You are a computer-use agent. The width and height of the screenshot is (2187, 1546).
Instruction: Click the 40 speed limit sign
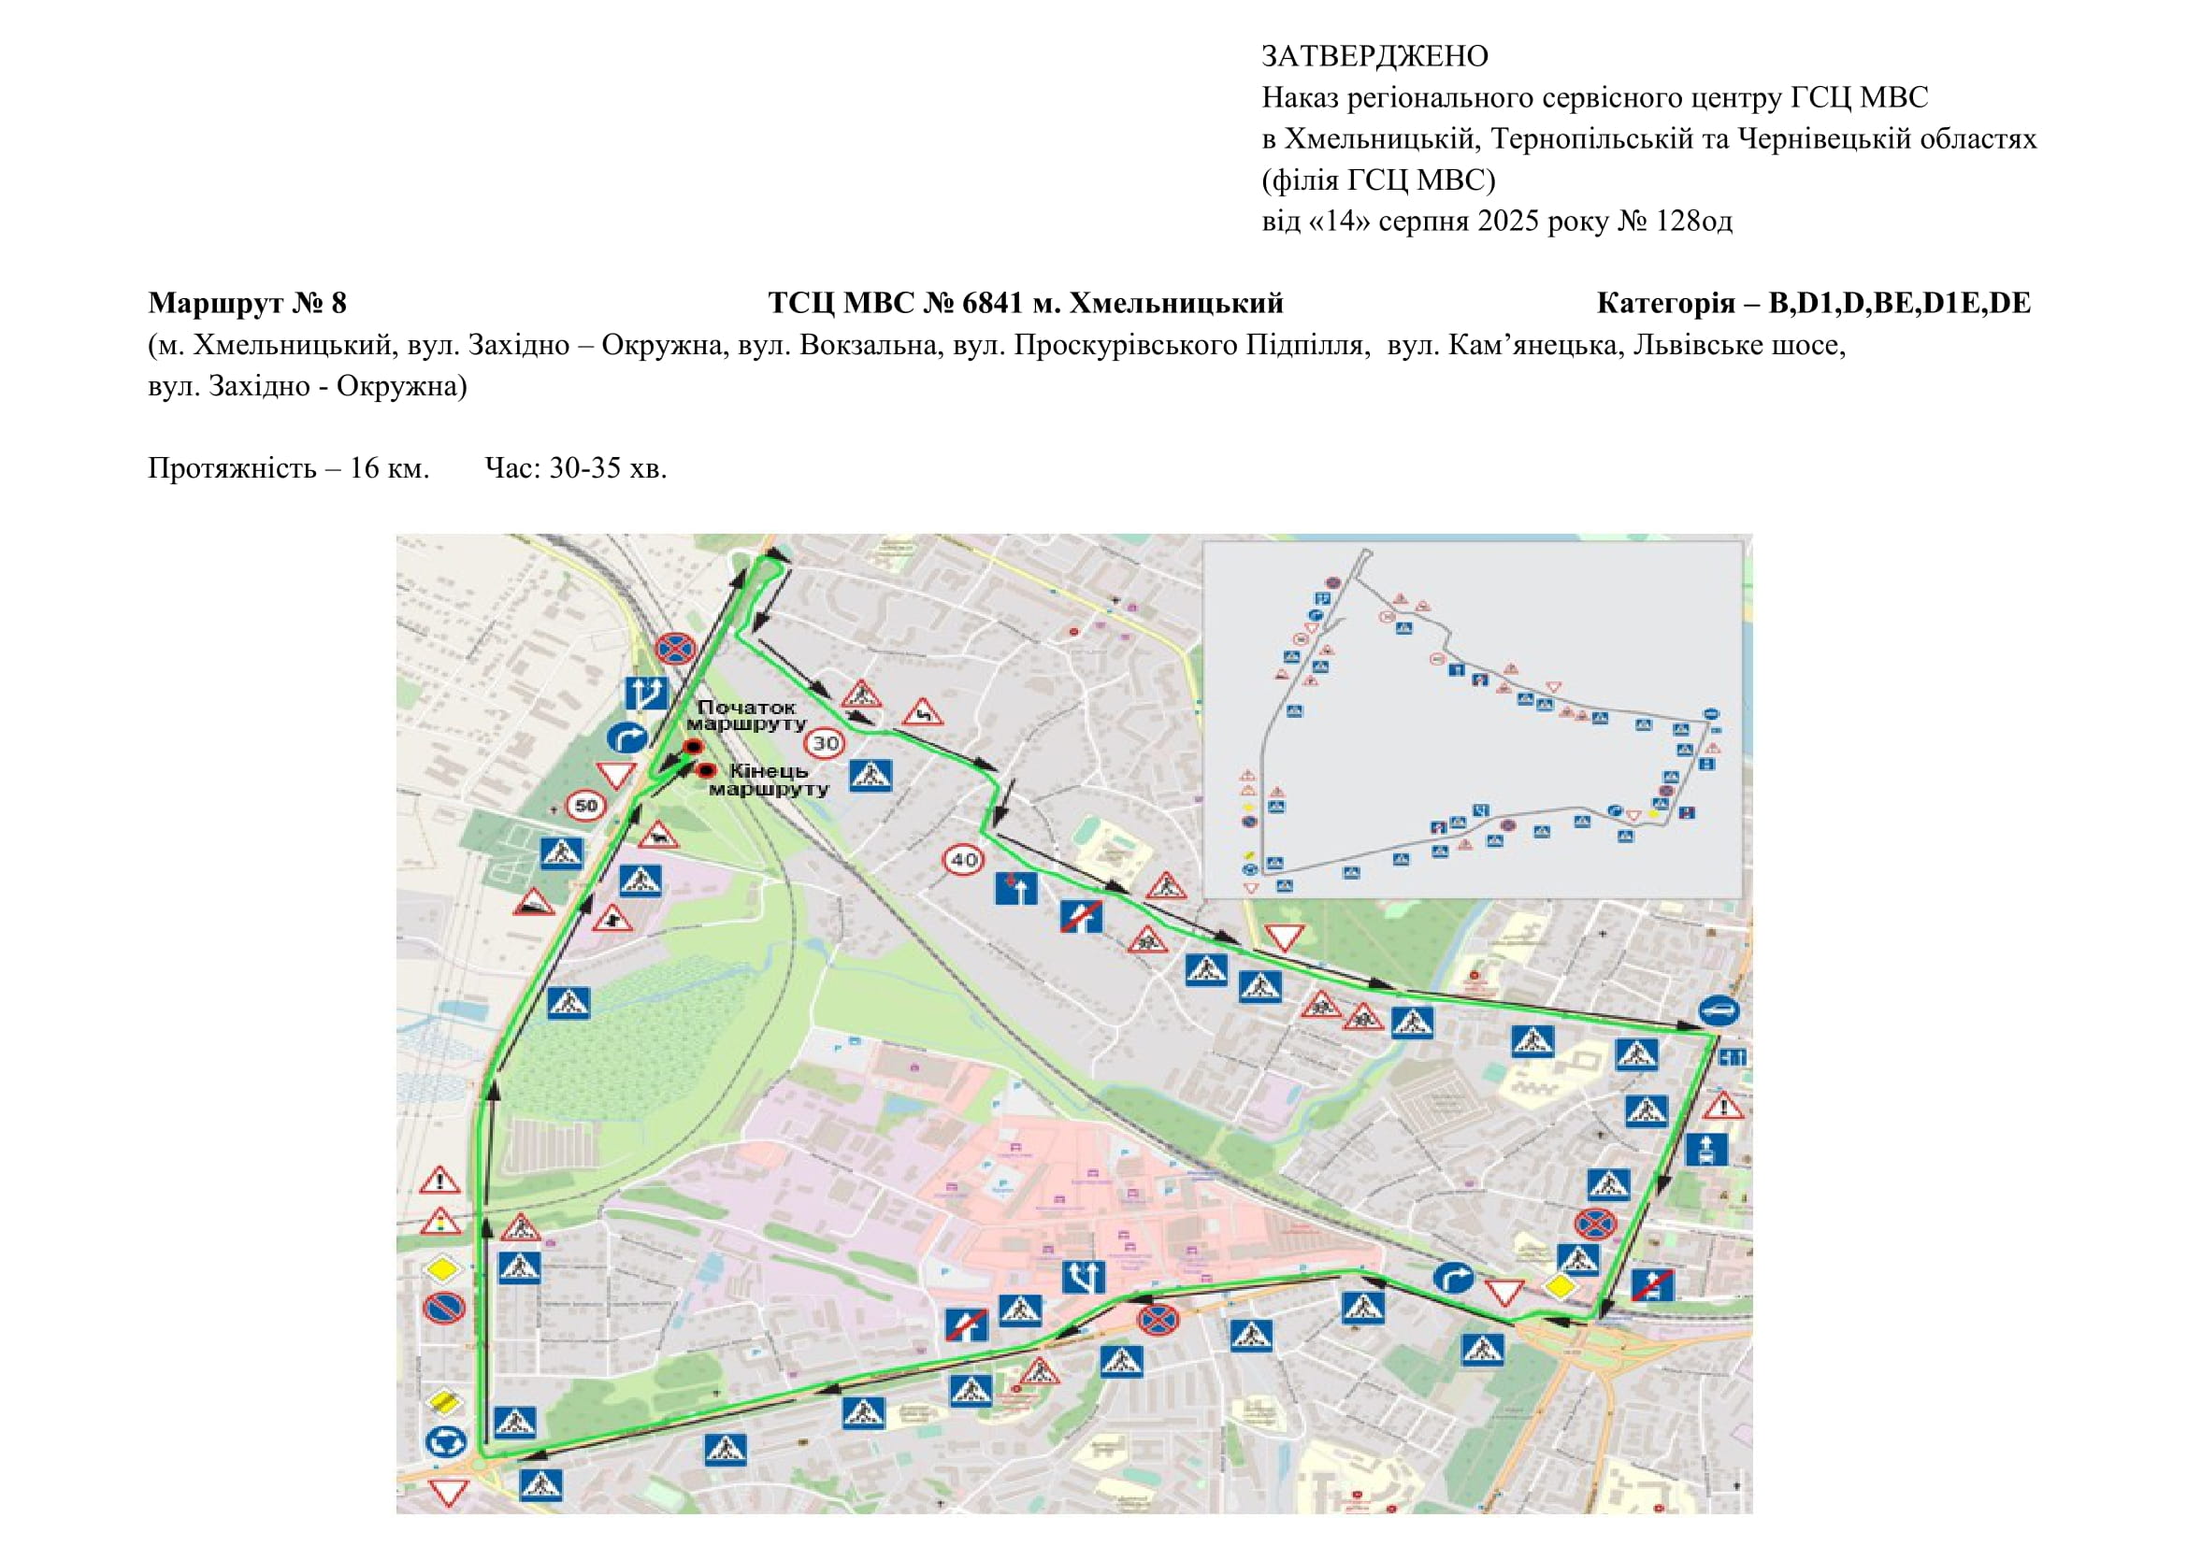pos(963,860)
